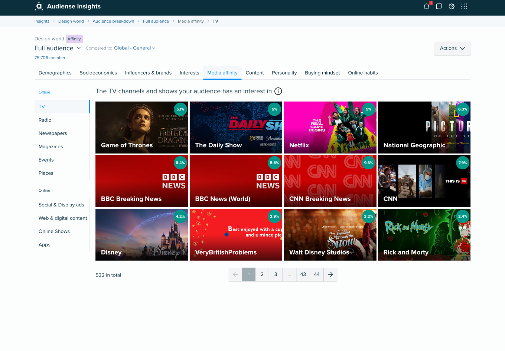Open the Global - General comparison dropdown
Screen dimensions: 505x351
pyautogui.click(x=135, y=48)
